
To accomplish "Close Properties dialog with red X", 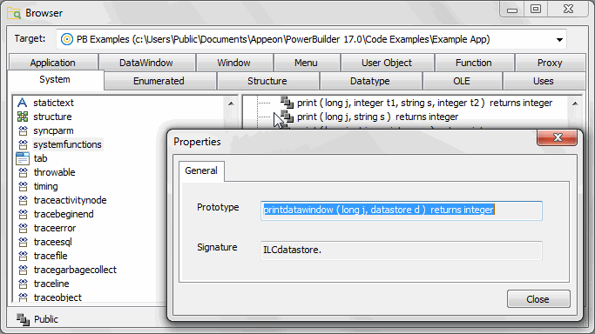I will pyautogui.click(x=557, y=137).
